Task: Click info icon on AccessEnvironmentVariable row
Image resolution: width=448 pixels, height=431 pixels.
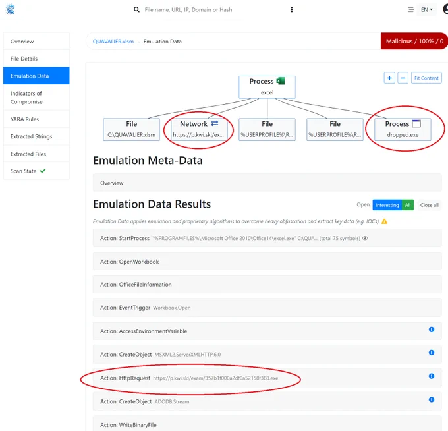Action: tap(432, 330)
